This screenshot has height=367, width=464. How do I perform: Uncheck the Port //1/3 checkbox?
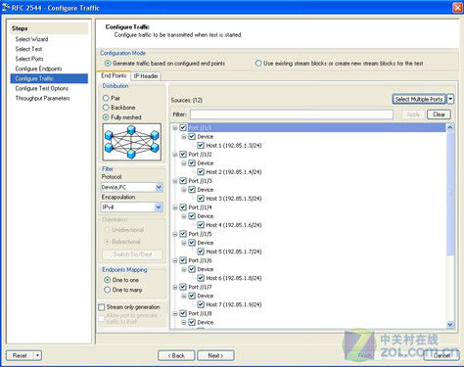point(183,180)
